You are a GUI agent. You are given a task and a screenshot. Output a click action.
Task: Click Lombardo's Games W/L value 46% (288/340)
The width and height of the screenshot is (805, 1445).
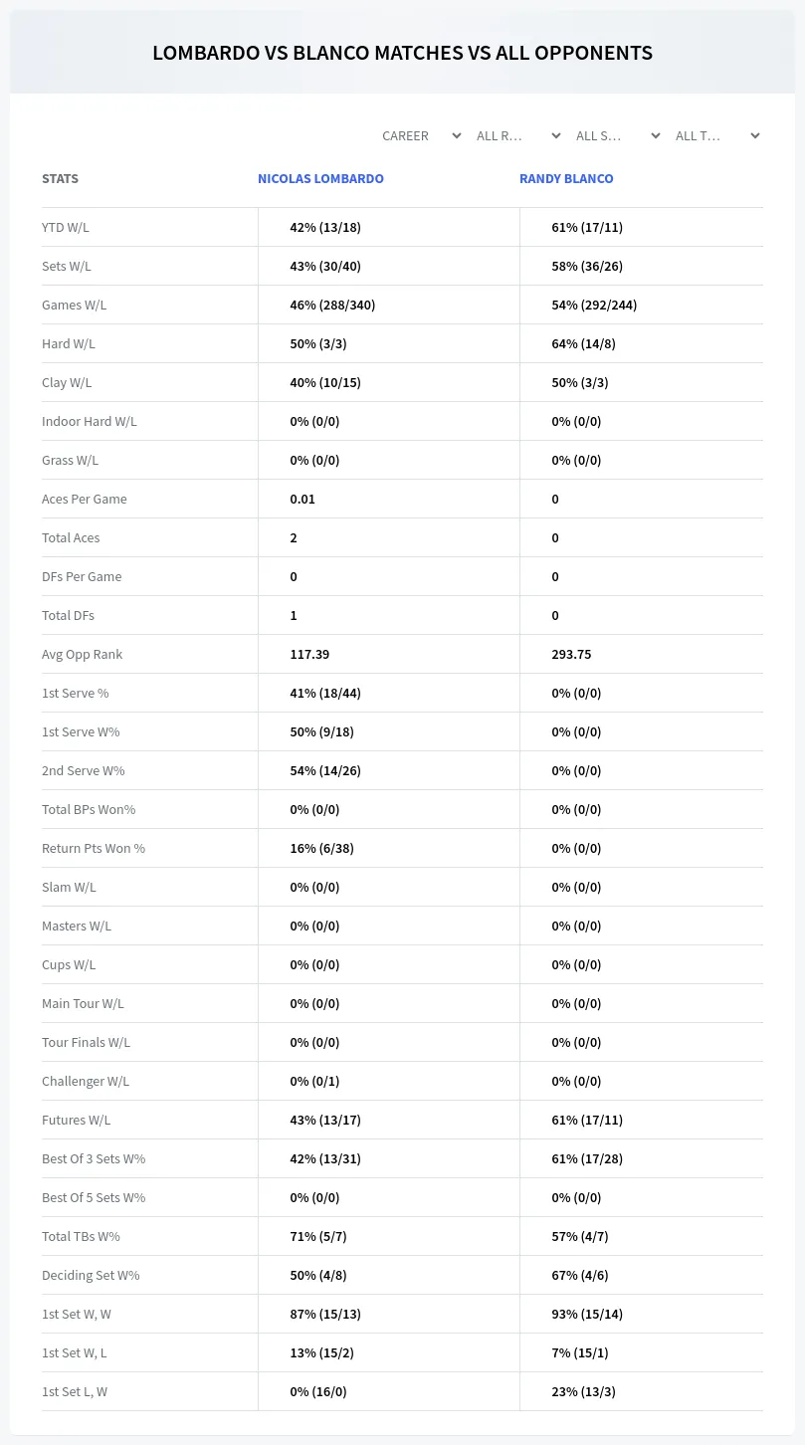(x=332, y=305)
